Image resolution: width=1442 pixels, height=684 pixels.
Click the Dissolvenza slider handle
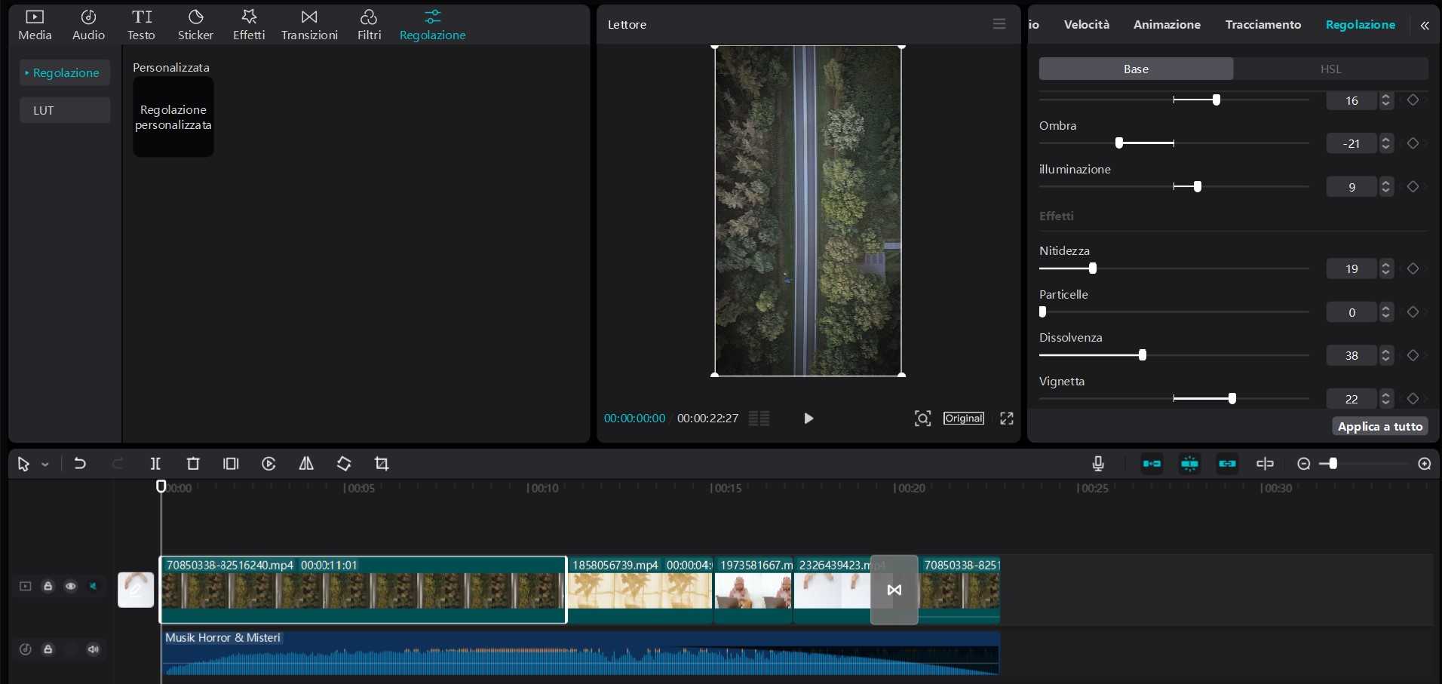tap(1143, 354)
